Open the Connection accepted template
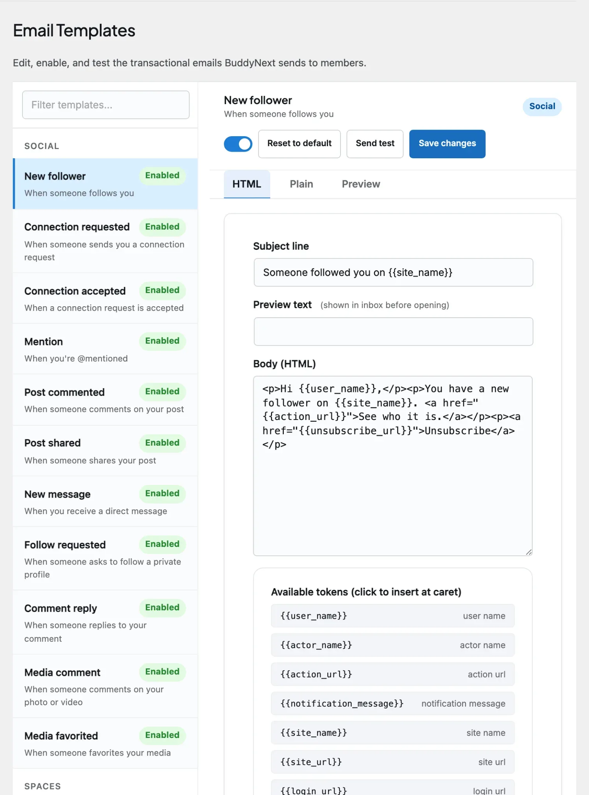The image size is (589, 795). point(106,298)
